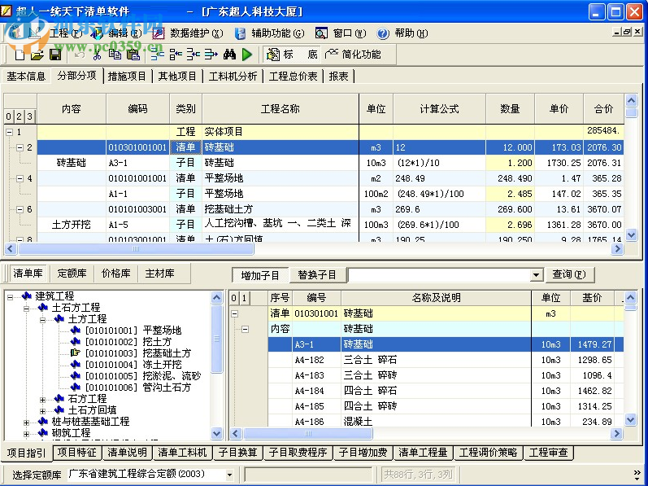Screen dimensions: 648x486
Task: Select [010101001] 平整场地 tree item
Action: [x=133, y=330]
